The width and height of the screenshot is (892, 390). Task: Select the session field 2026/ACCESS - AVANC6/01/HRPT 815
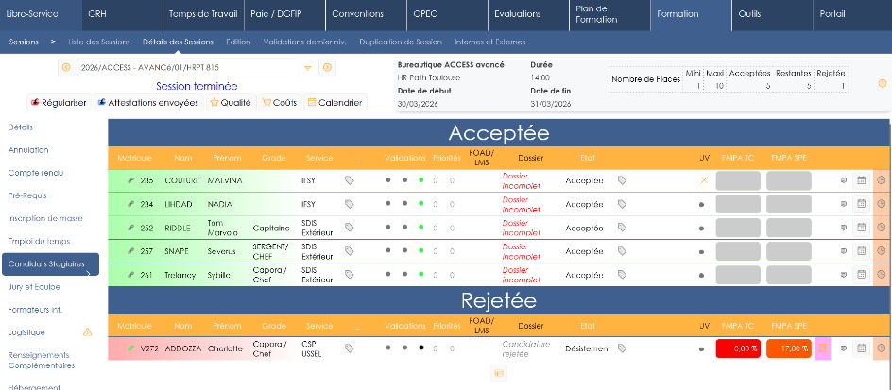pos(188,68)
